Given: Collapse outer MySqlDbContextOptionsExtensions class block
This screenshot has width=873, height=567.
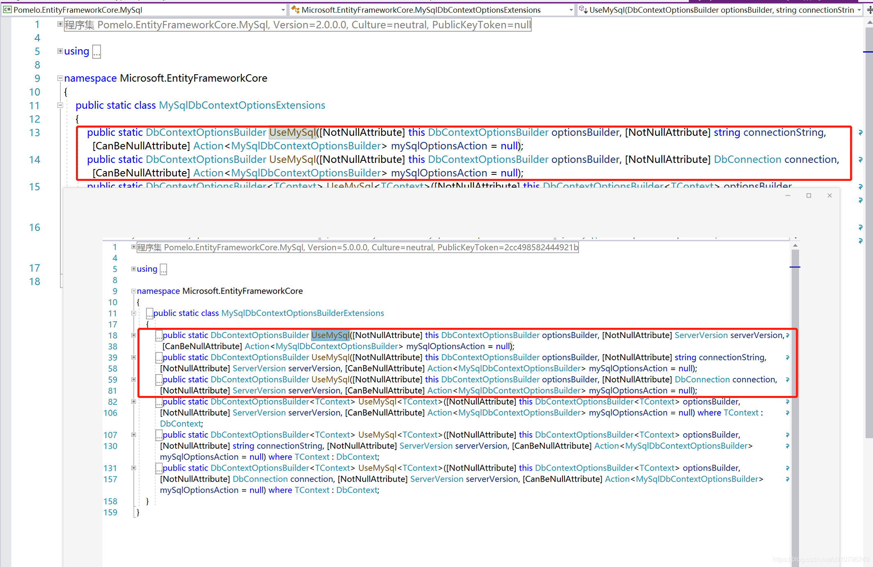Looking at the screenshot, I should tap(60, 105).
